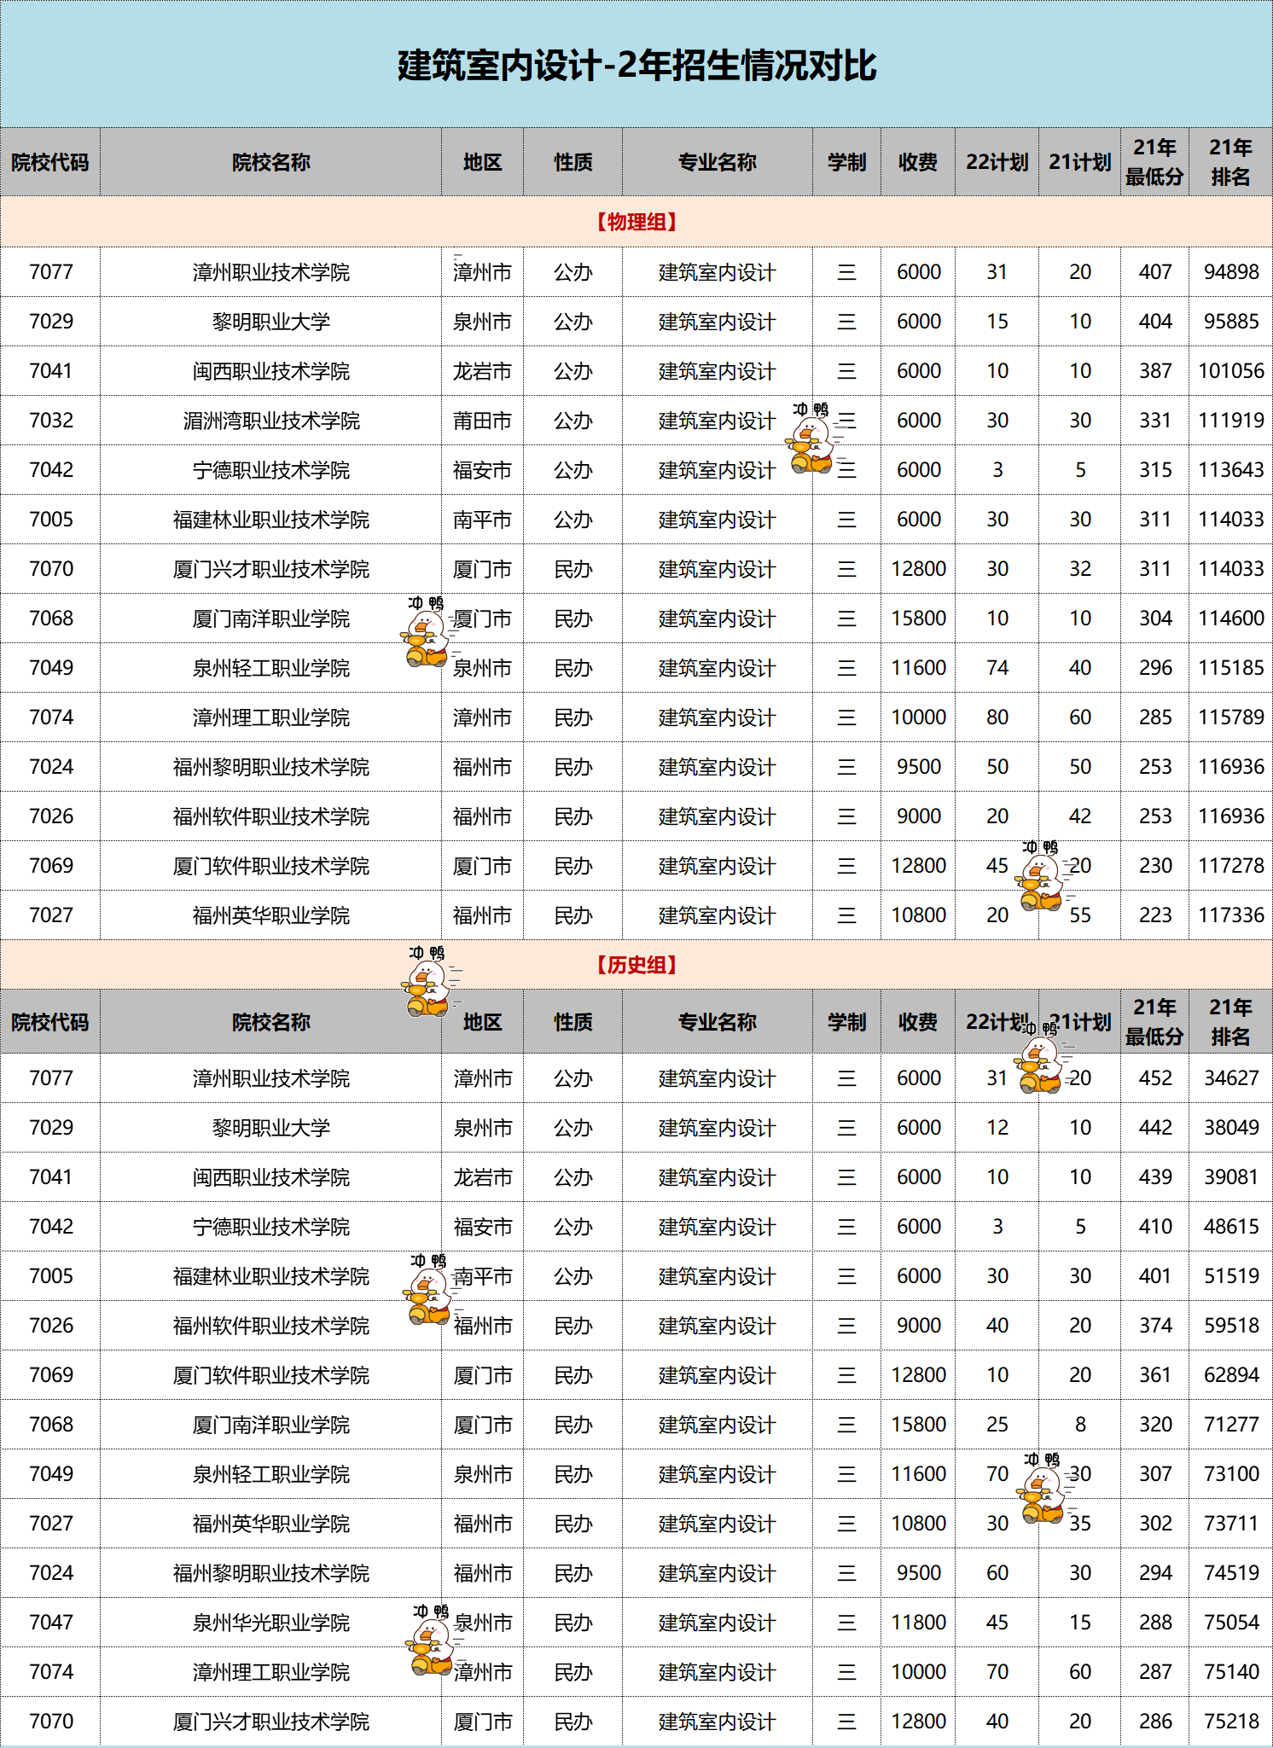Screen dimensions: 1273x1748
Task: Select rank value 38049
Action: 1231,1128
